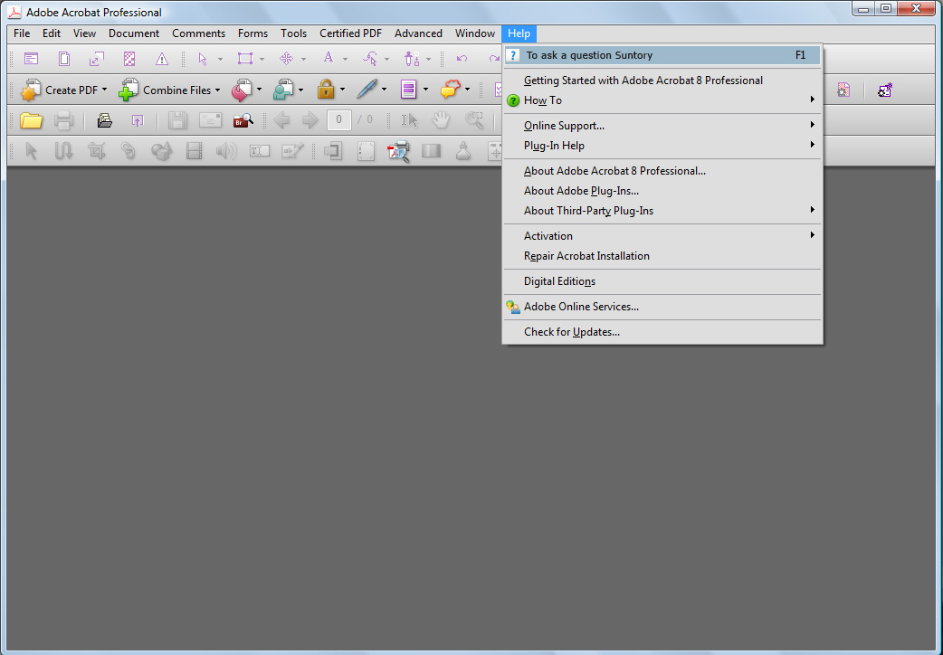Expand the Forms purple document dropdown arrow

pyautogui.click(x=425, y=90)
